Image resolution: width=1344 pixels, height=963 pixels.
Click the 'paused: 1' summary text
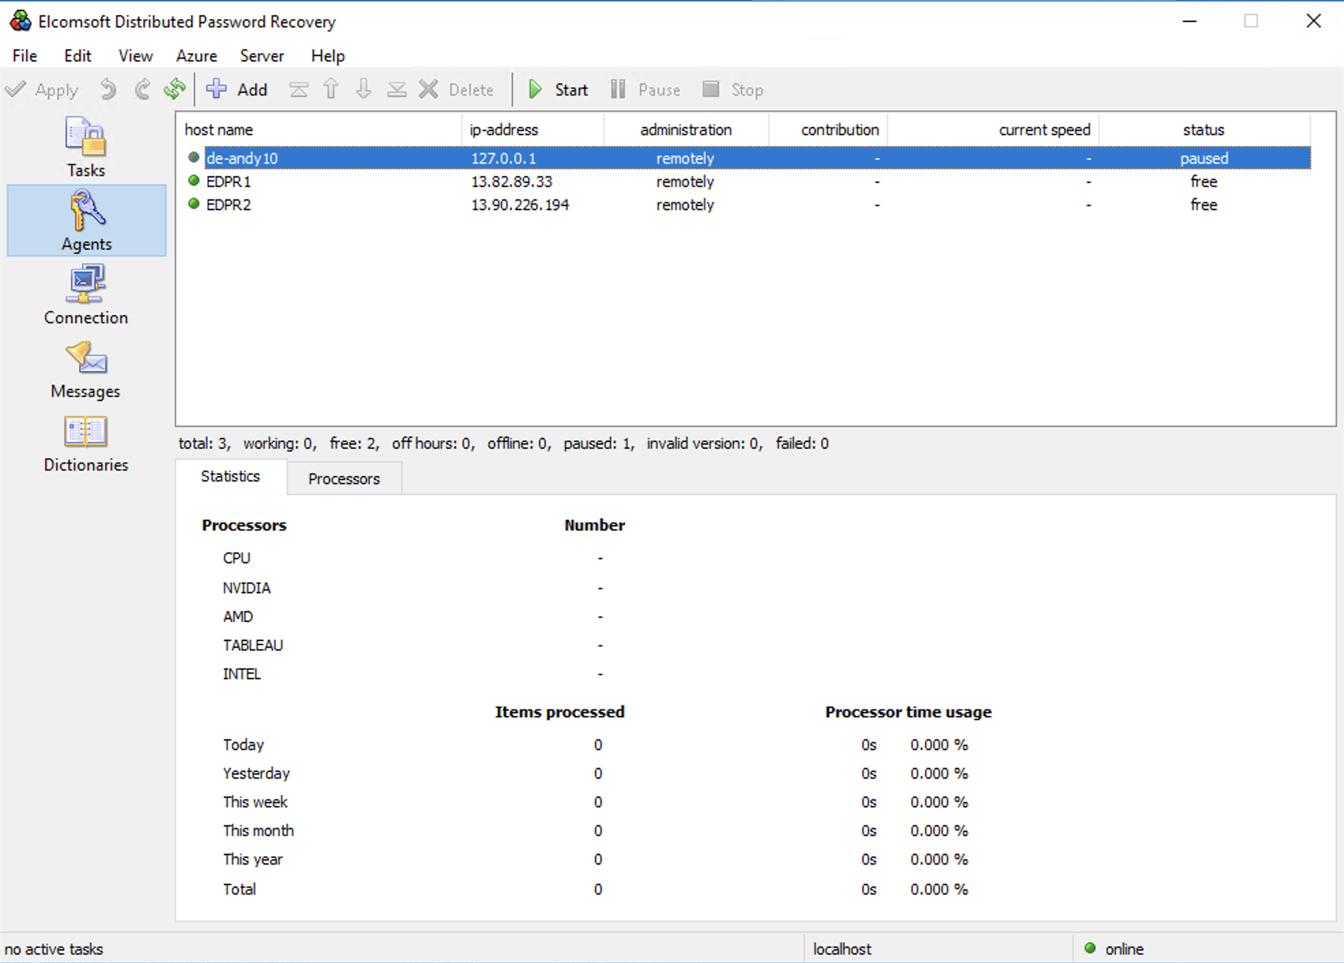tap(598, 444)
